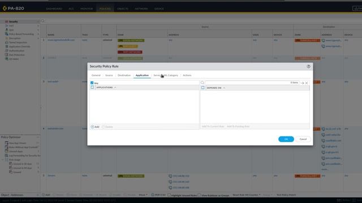Open the Dashboard menu in top navigation
Image resolution: width=362 pixels, height=203 pixels.
[x=54, y=9]
